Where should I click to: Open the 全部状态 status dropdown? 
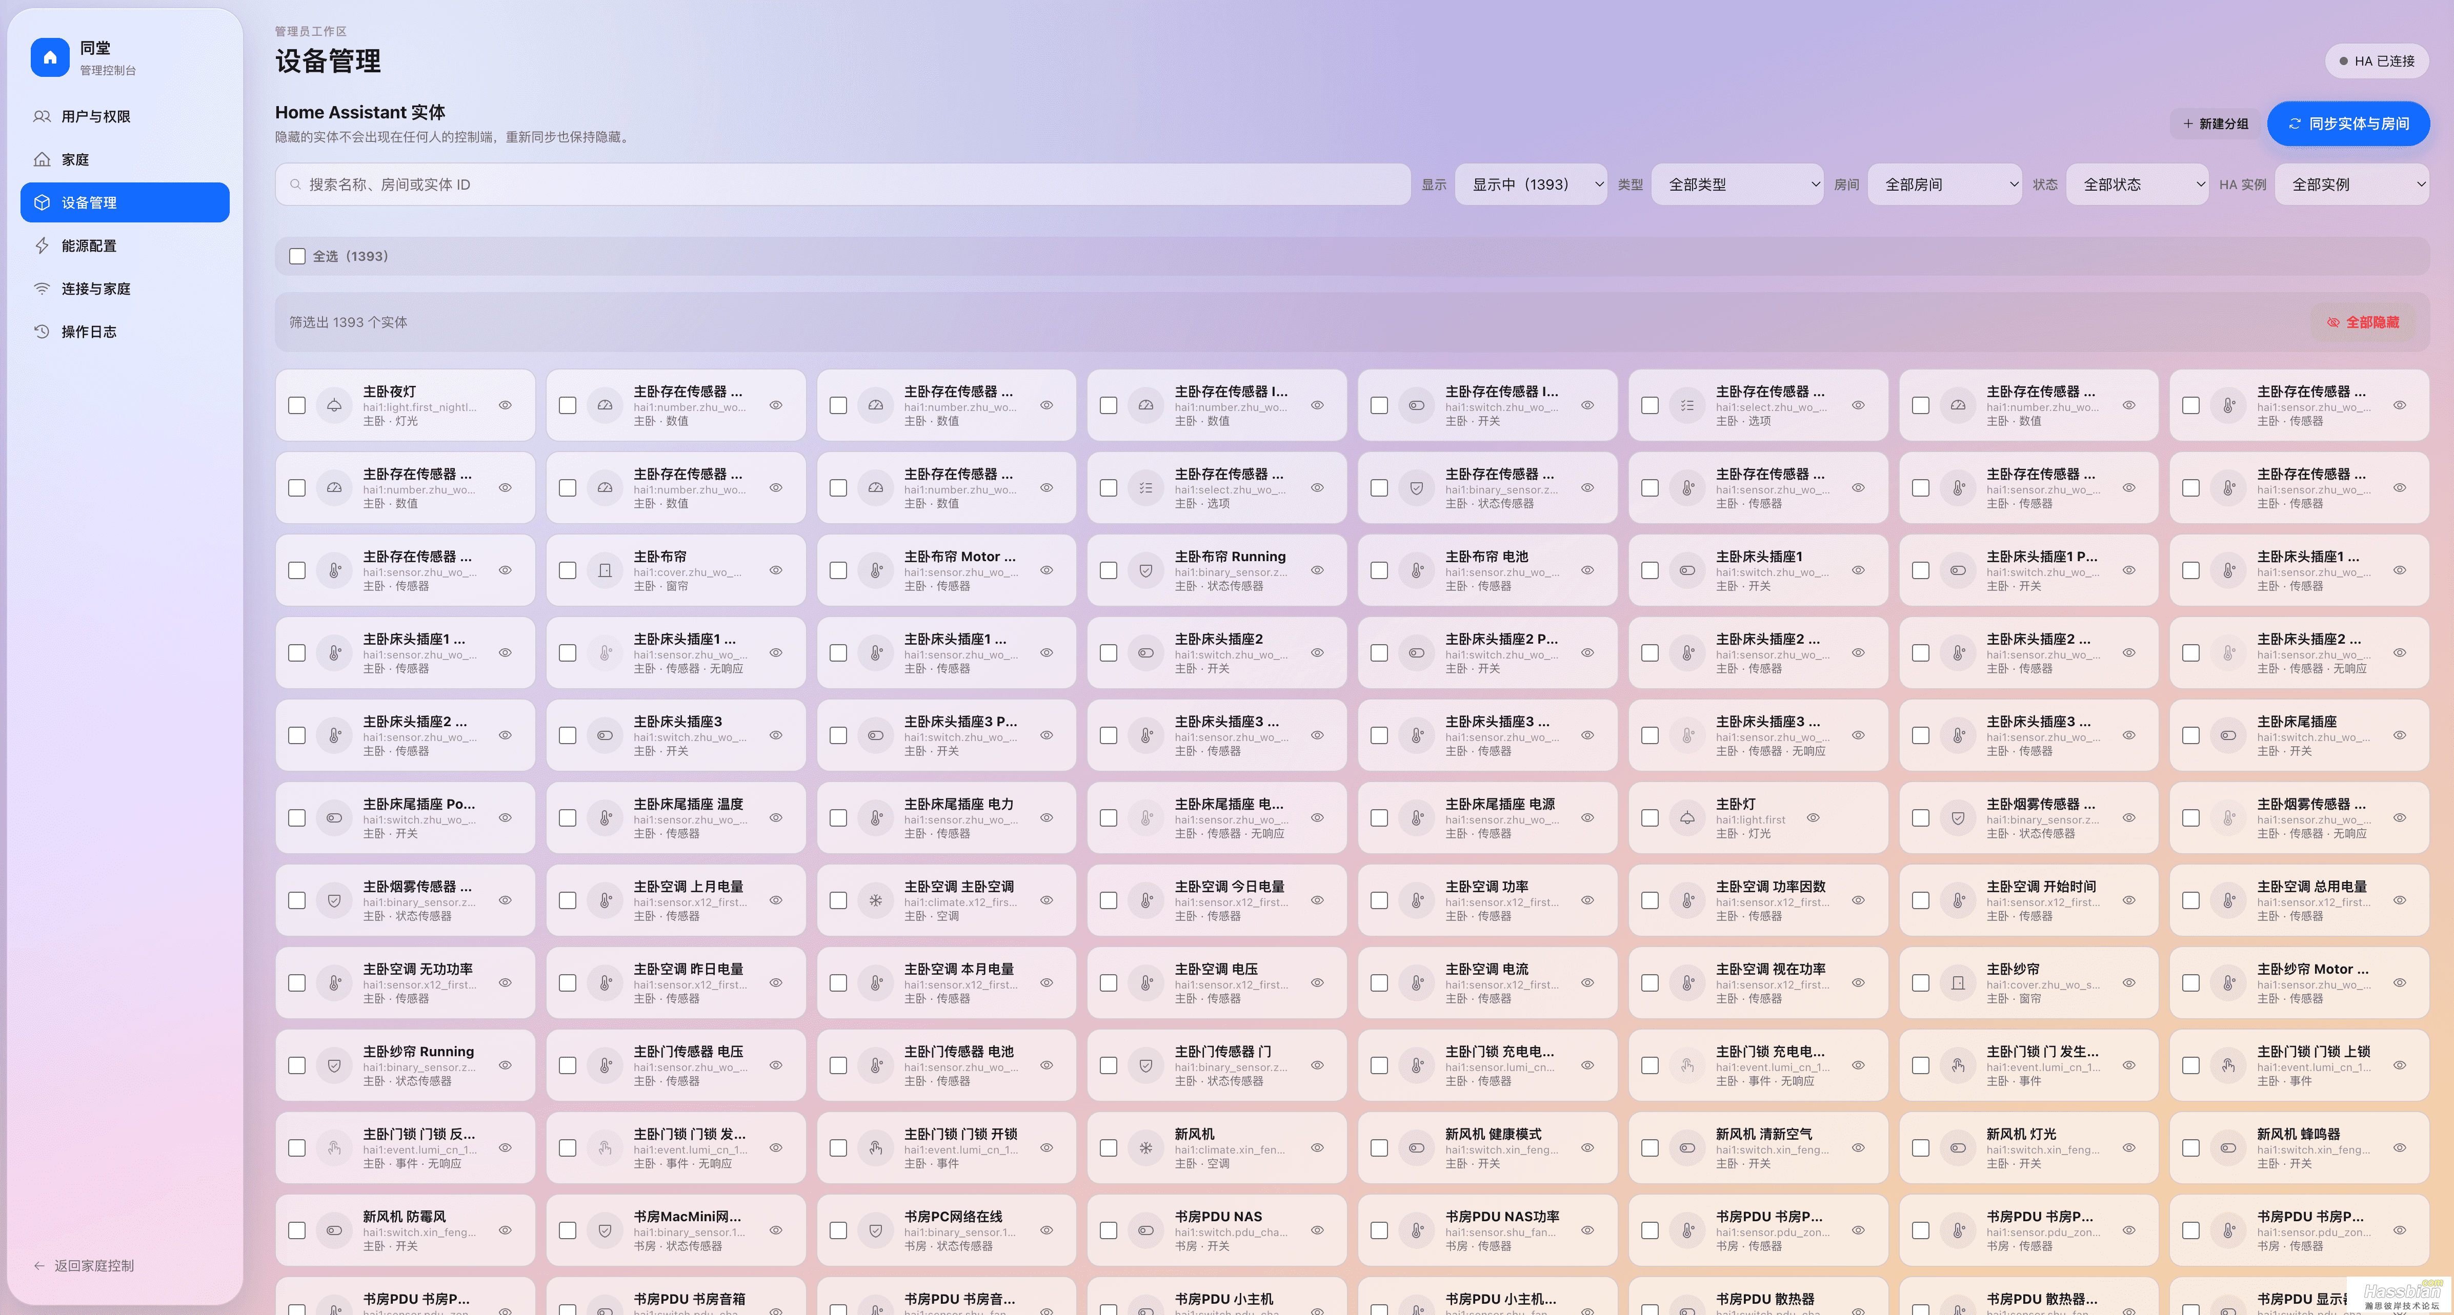pos(2138,184)
